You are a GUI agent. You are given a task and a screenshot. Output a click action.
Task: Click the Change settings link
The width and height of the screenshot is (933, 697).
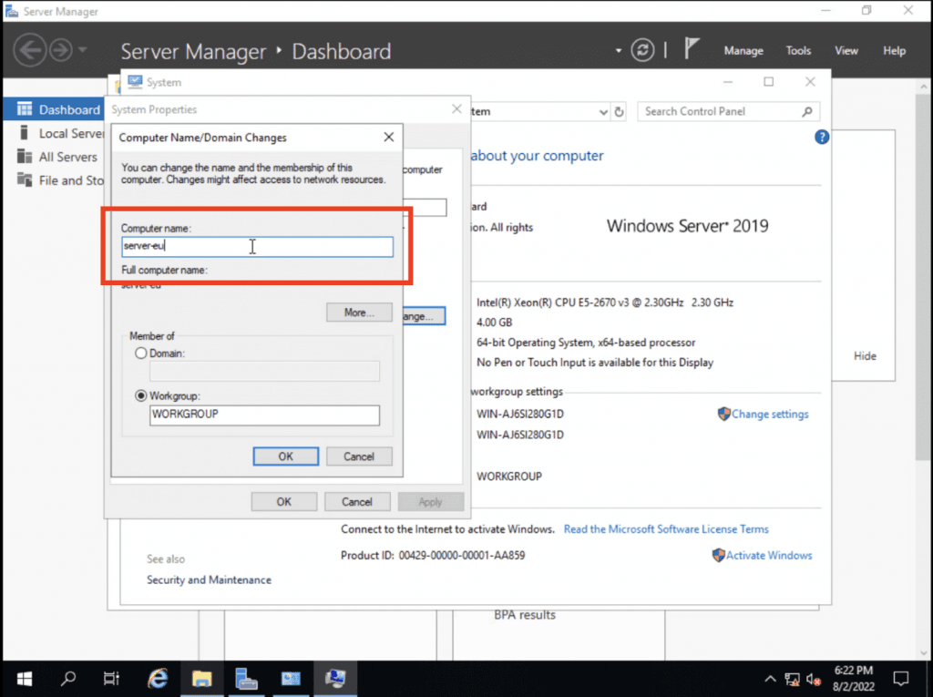pos(768,414)
